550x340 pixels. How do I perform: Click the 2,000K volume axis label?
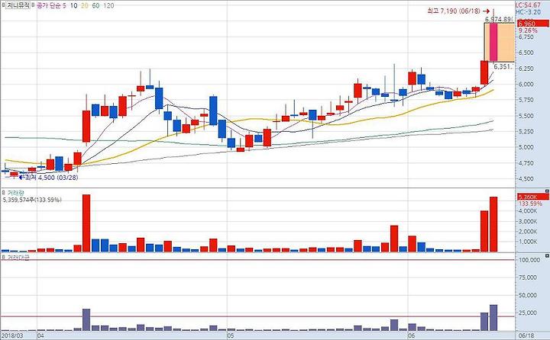pyautogui.click(x=528, y=232)
